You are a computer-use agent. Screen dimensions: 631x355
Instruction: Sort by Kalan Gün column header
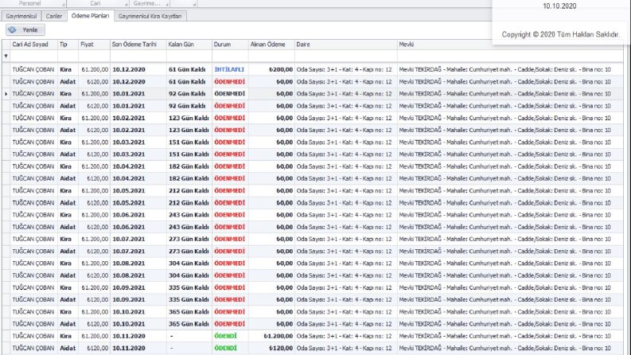click(x=189, y=45)
